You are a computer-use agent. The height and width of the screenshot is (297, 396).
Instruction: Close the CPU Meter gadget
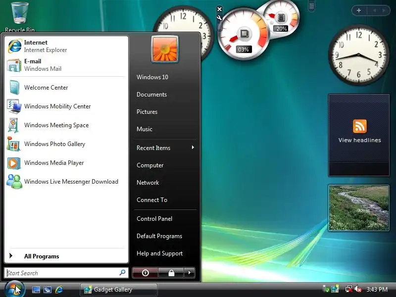[x=219, y=9]
